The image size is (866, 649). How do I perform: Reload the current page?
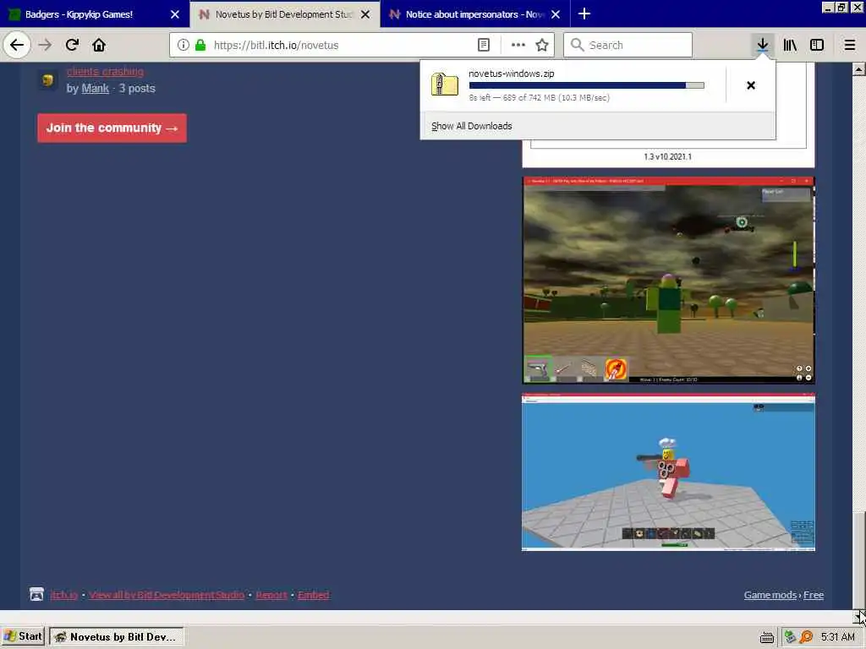pos(72,46)
